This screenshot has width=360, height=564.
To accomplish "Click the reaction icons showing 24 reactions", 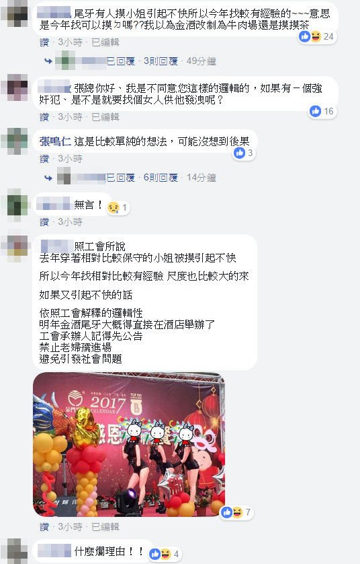I will coord(317,36).
